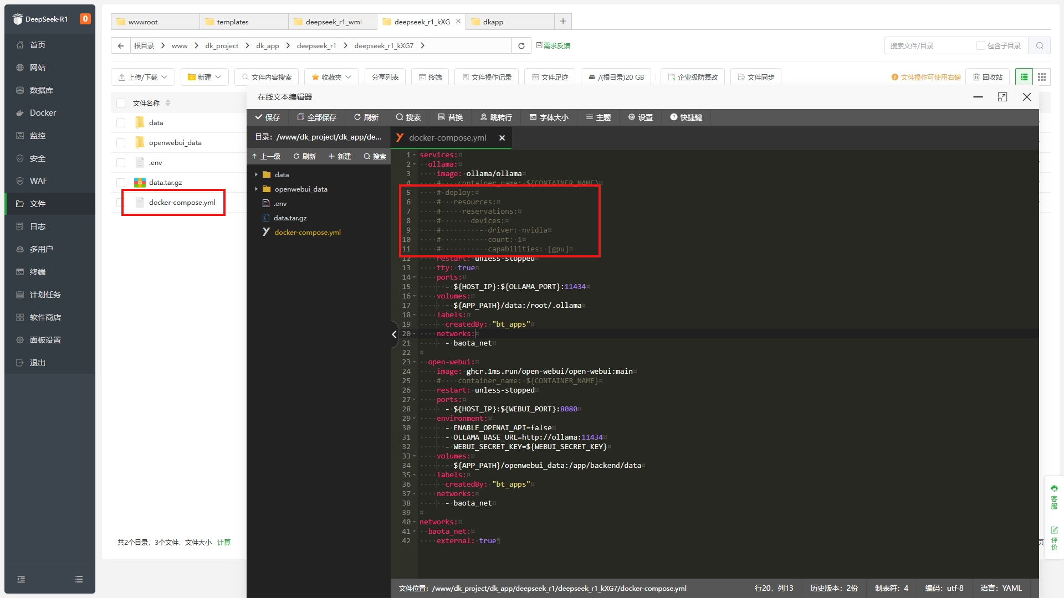Switch to grid view icon
1064x598 pixels.
[1042, 77]
